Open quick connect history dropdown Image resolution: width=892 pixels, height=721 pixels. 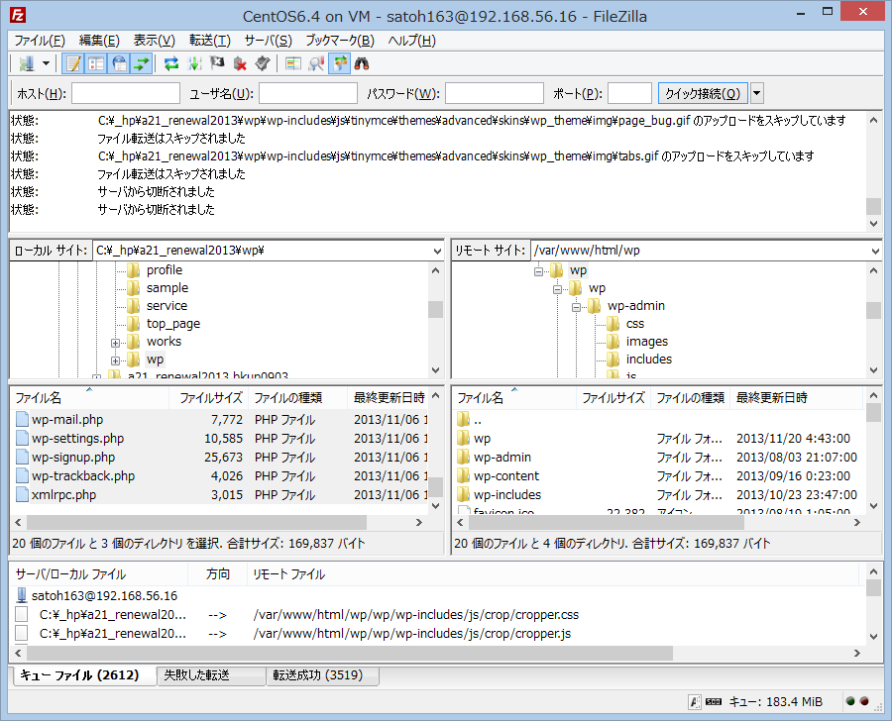[x=756, y=94]
